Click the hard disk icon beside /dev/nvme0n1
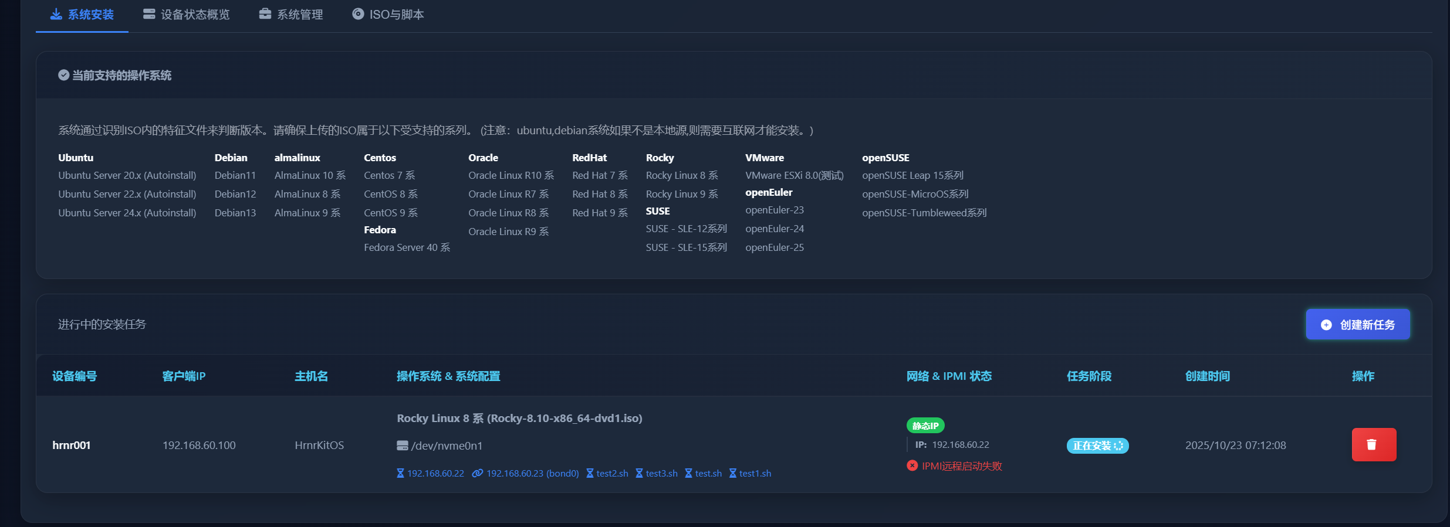This screenshot has height=527, width=1450. click(x=402, y=446)
